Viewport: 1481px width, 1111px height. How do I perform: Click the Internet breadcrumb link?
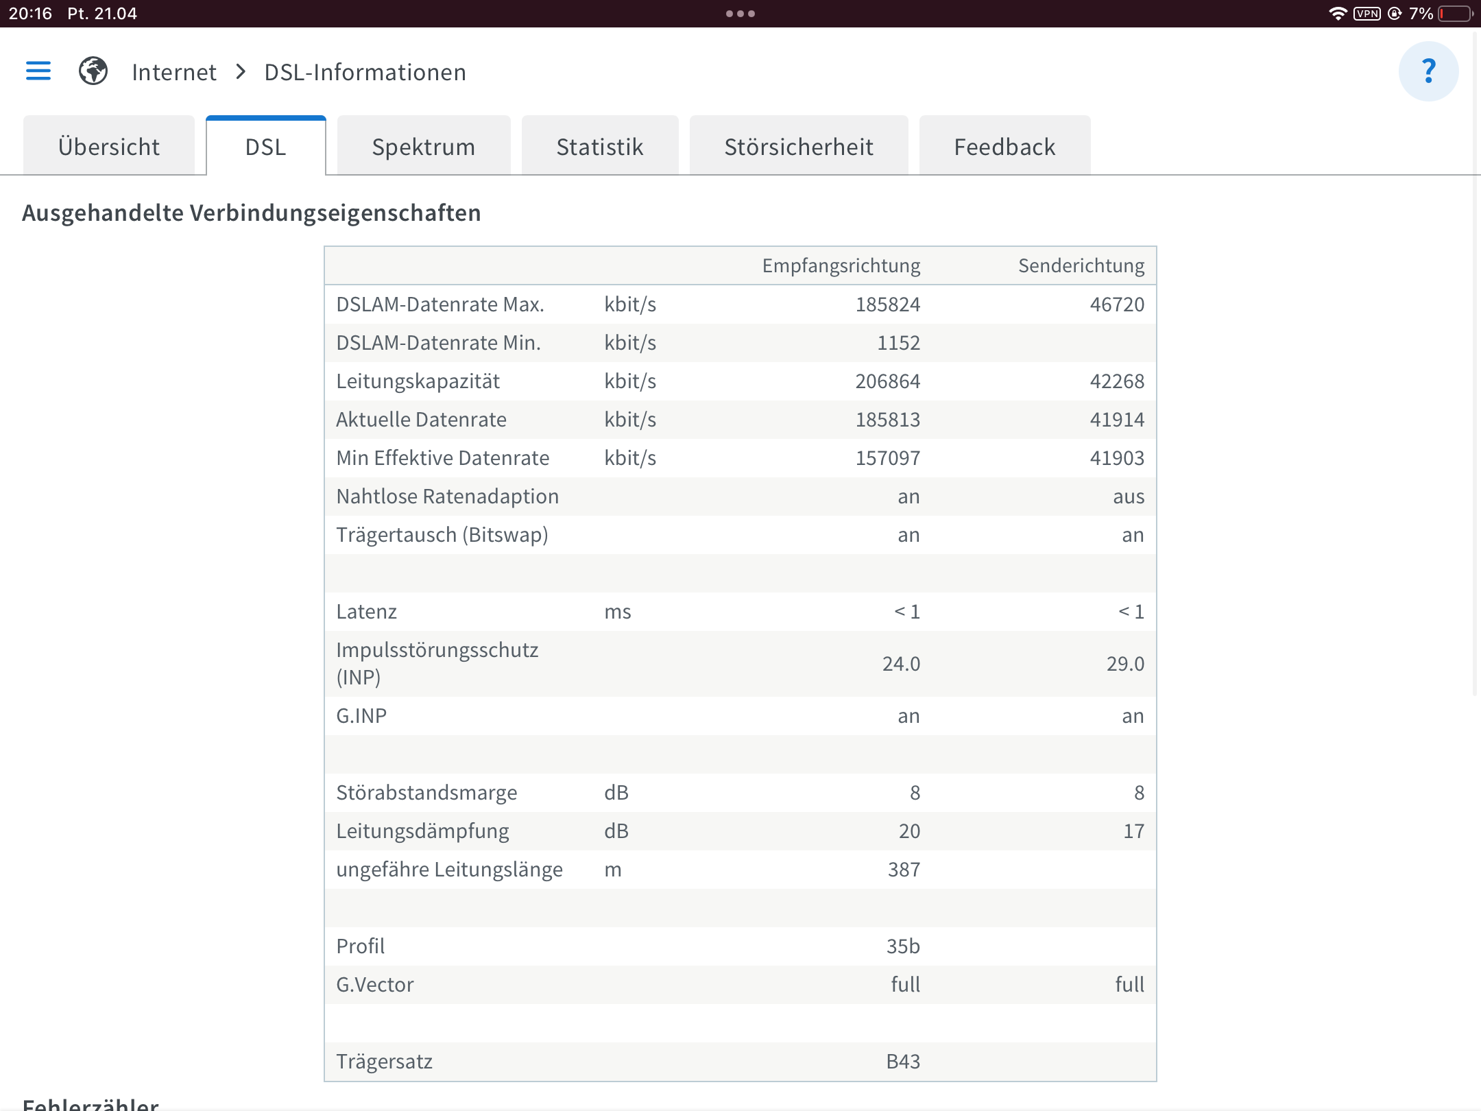coord(174,72)
